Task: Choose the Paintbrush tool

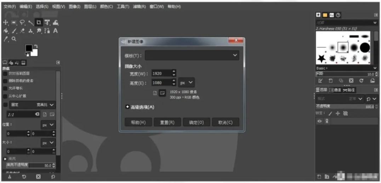Action: pos(14,31)
